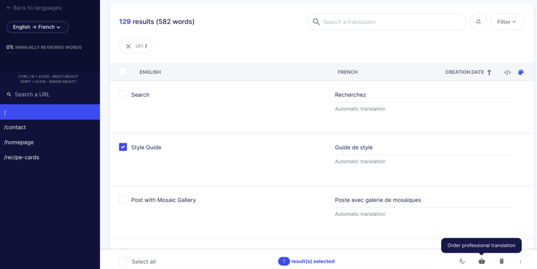Edit the Guide de style translation

(x=423, y=148)
